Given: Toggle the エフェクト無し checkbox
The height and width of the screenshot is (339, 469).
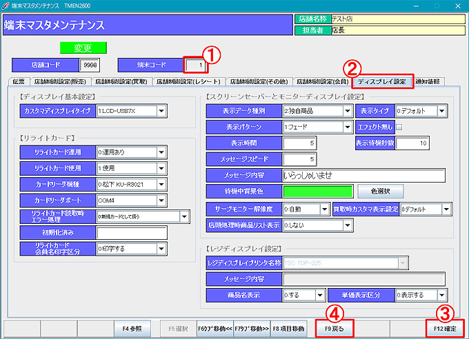Looking at the screenshot, I should point(399,127).
